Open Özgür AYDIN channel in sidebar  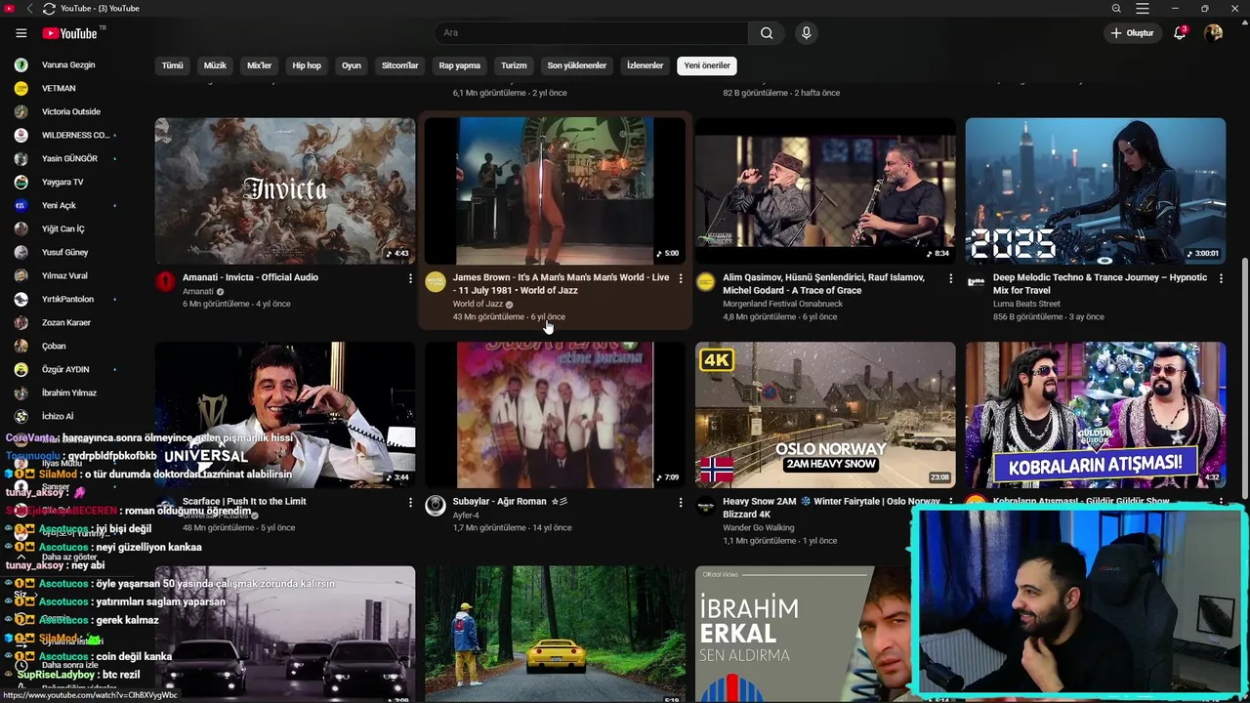(64, 370)
